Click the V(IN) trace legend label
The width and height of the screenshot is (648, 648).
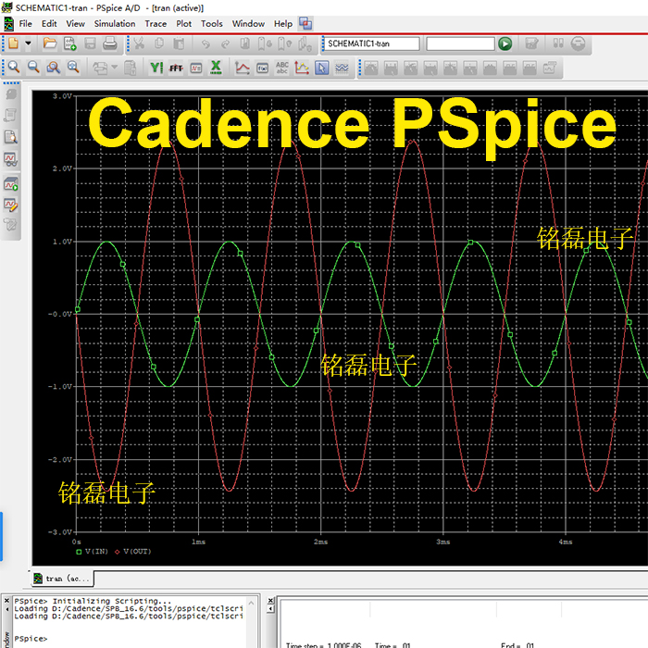(96, 552)
